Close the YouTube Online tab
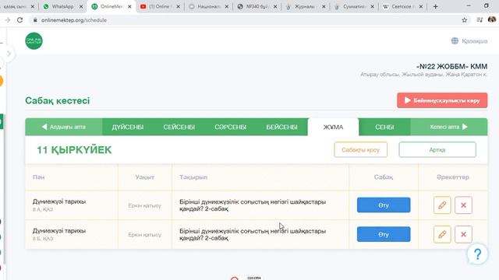This screenshot has width=499, height=280. pos(178,6)
